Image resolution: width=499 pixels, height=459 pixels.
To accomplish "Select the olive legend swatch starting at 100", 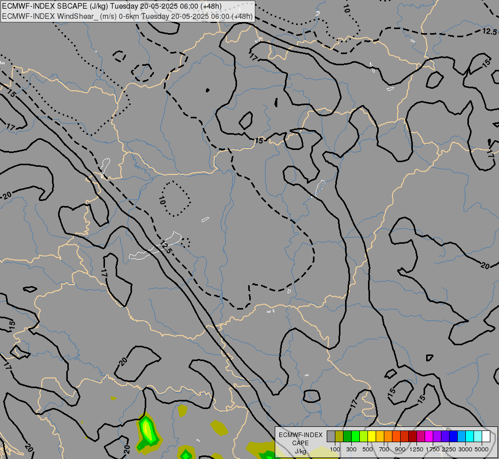I will pyautogui.click(x=339, y=437).
